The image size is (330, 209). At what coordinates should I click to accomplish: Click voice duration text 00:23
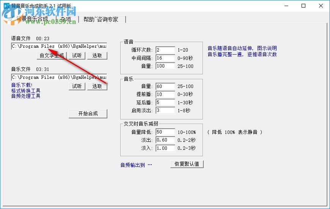click(x=43, y=39)
